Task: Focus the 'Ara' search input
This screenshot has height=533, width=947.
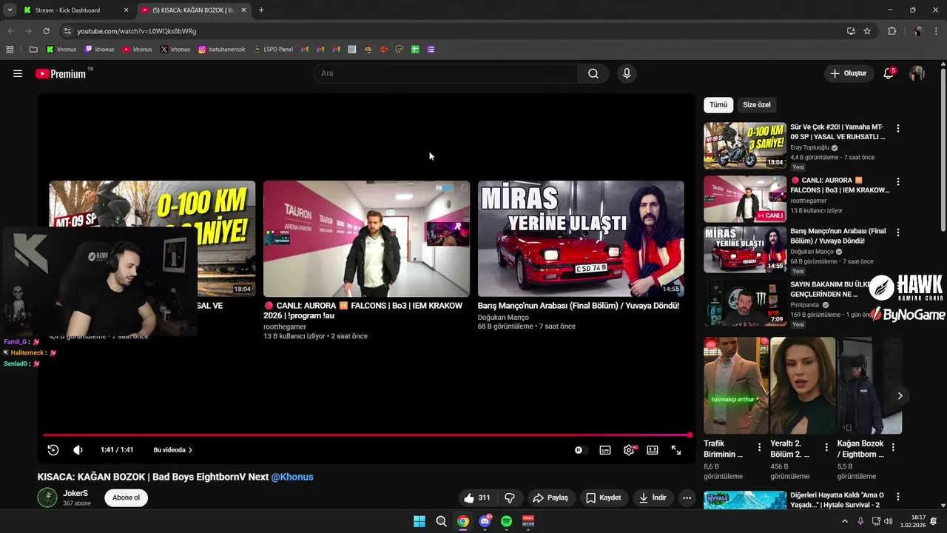Action: pyautogui.click(x=445, y=73)
